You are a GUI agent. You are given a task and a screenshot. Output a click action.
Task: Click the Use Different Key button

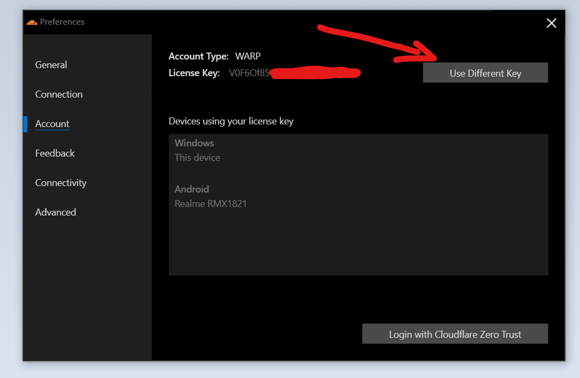(x=485, y=73)
